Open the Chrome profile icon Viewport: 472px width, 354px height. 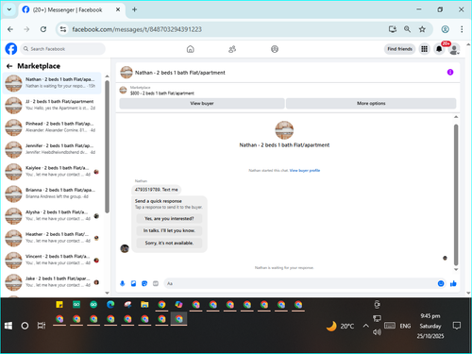tap(445, 29)
